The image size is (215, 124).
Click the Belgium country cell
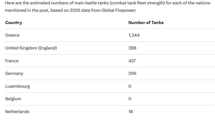point(13,99)
